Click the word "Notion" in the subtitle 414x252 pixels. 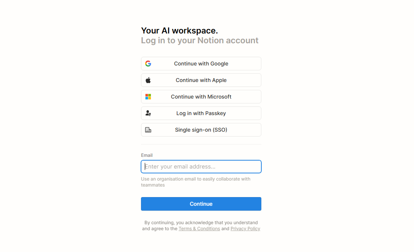tap(211, 40)
